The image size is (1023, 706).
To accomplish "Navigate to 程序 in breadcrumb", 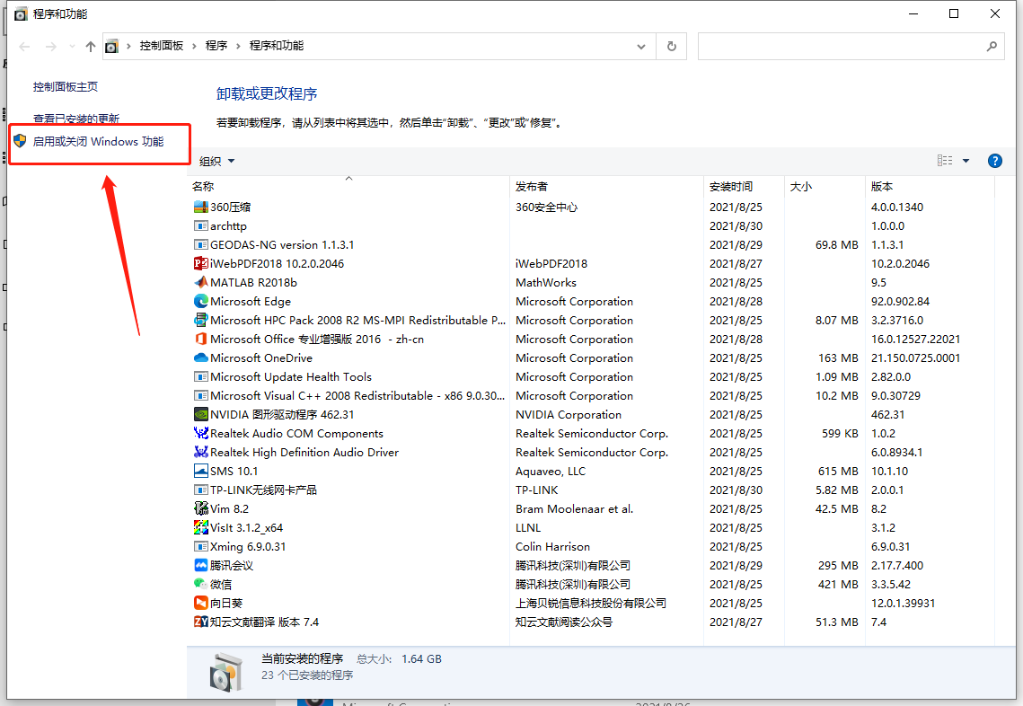I will click(216, 46).
